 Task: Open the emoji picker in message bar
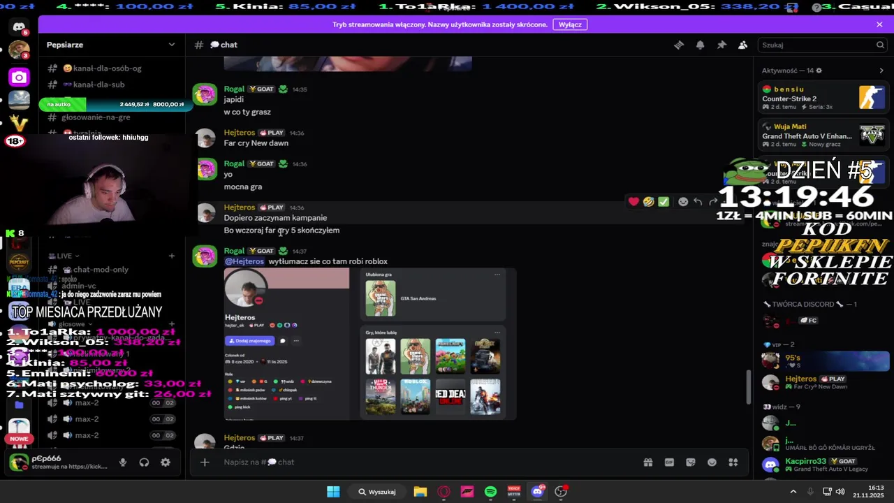(712, 462)
